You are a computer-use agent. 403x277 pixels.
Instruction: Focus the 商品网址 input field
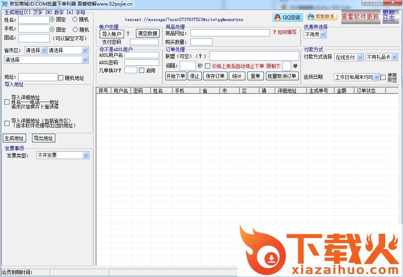pyautogui.click(x=230, y=33)
